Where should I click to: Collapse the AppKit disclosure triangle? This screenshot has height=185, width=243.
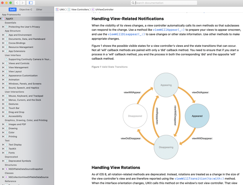[1, 19]
